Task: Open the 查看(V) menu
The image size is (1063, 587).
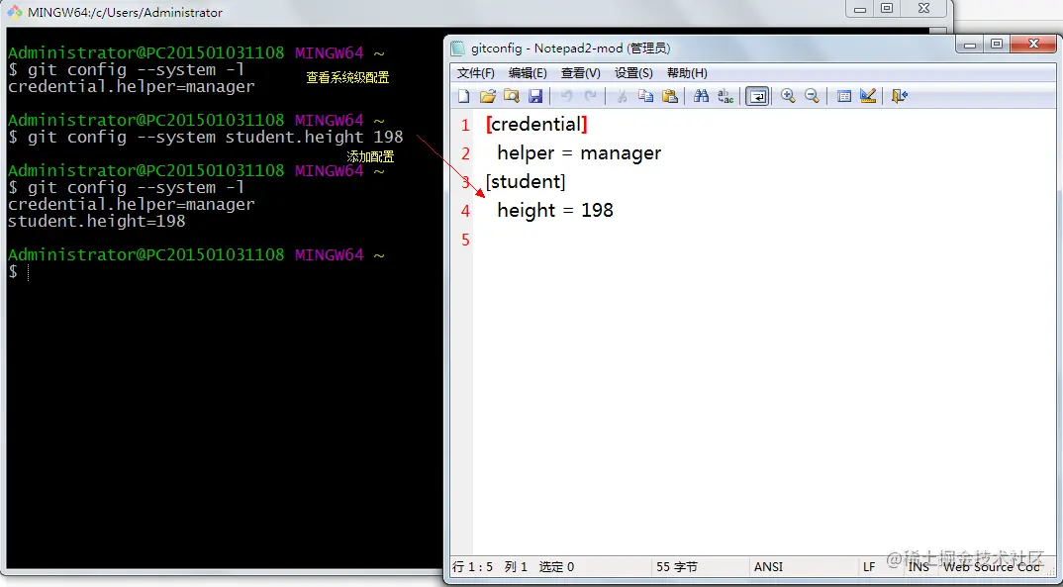Action: point(580,73)
